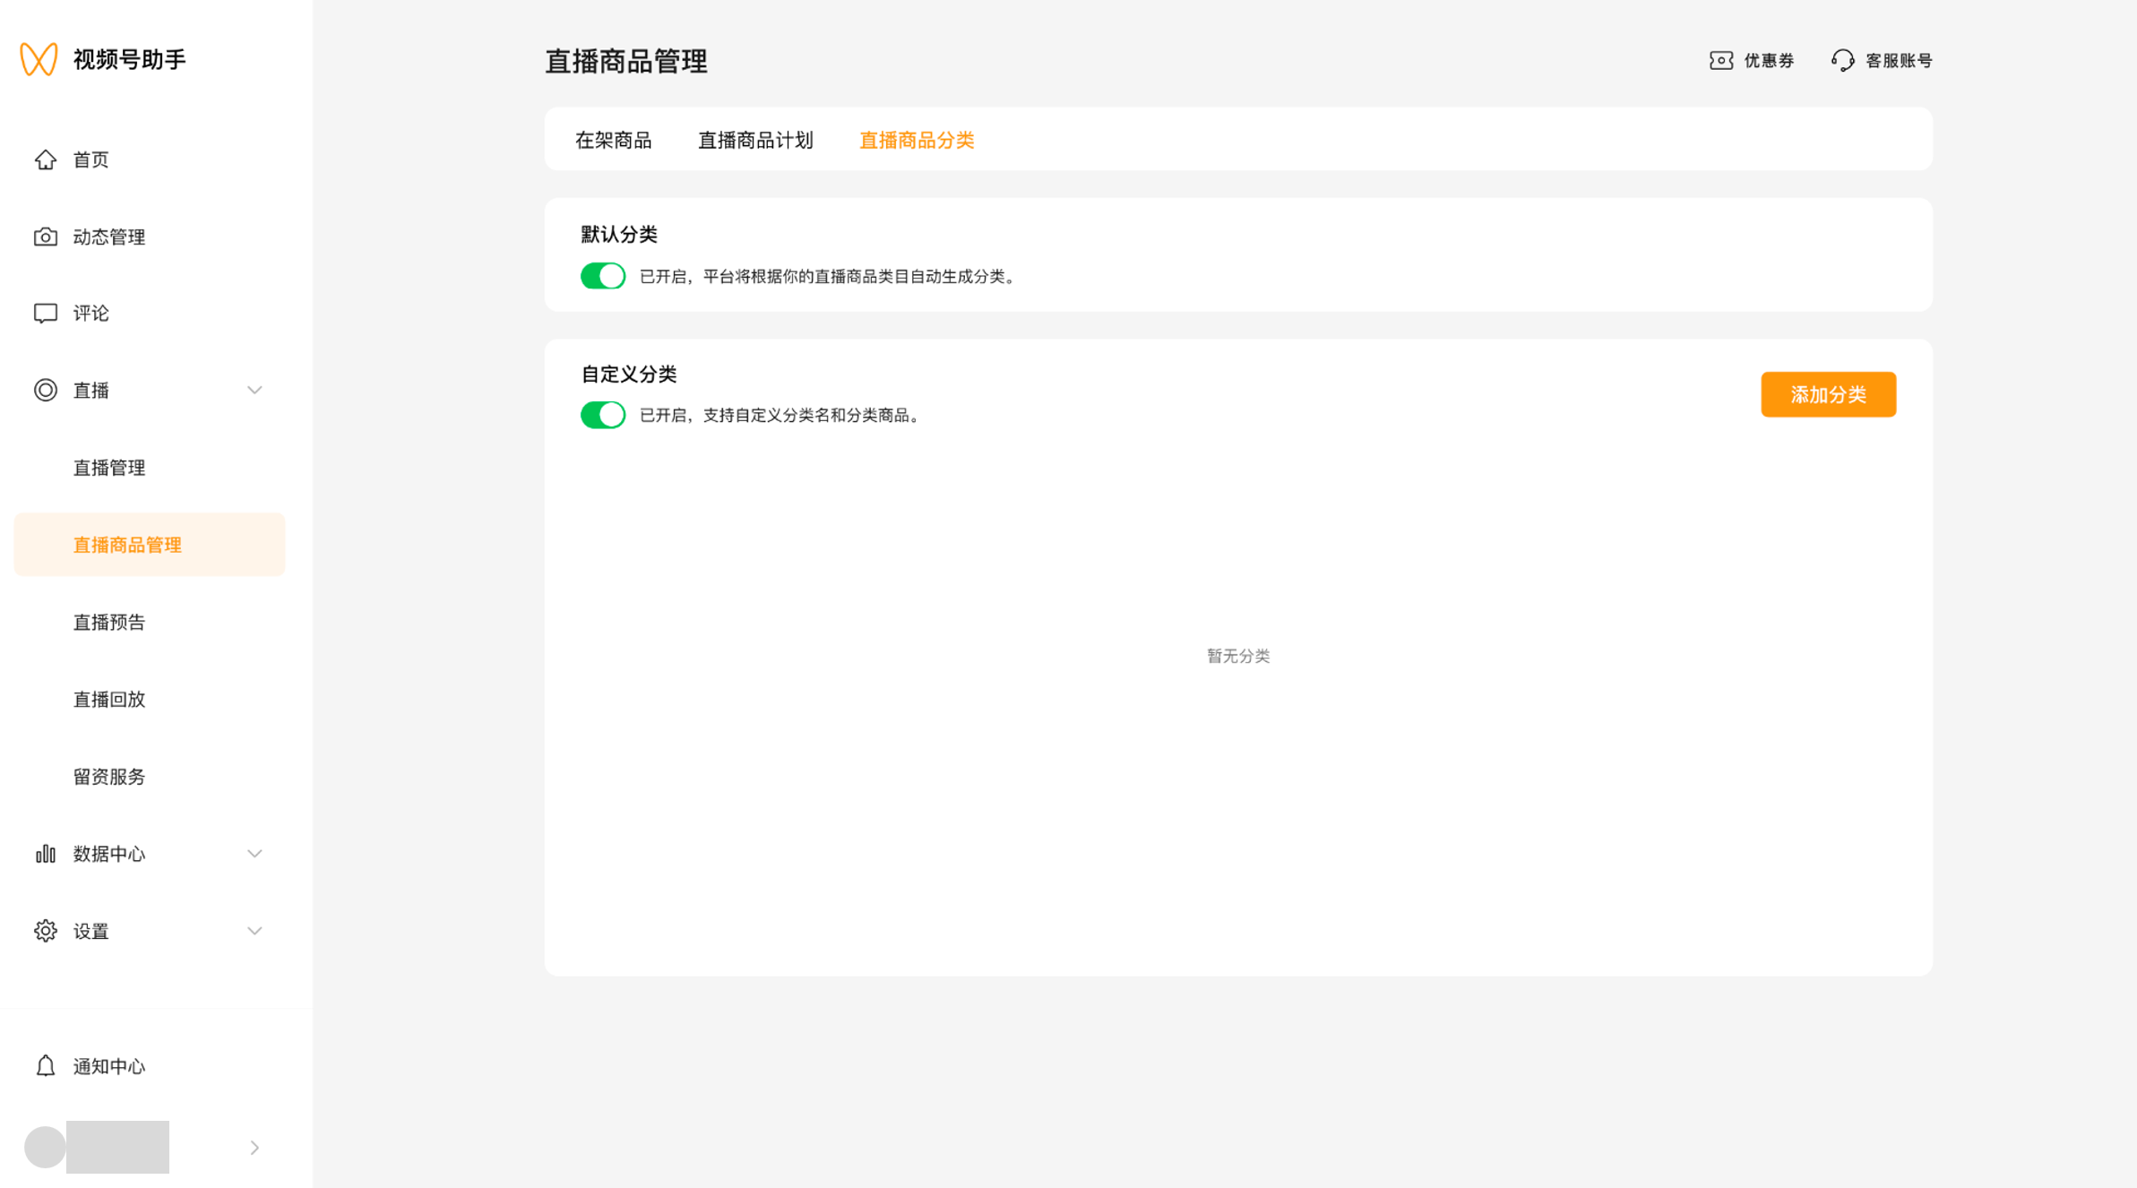2137x1188 pixels.
Task: Switch to the 在架商品 tab
Action: pos(614,140)
